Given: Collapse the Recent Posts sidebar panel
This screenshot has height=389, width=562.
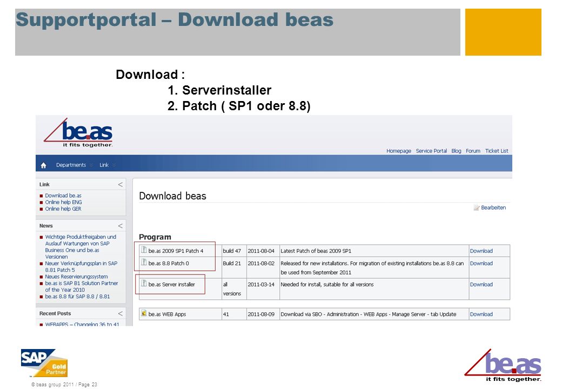Looking at the screenshot, I should (x=121, y=313).
